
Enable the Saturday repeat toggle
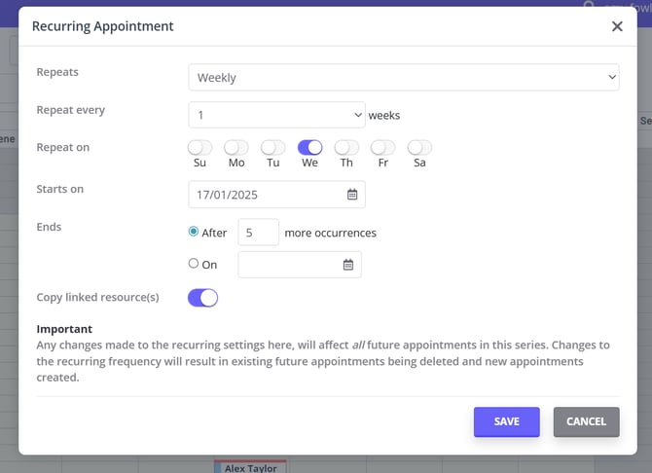pyautogui.click(x=419, y=148)
